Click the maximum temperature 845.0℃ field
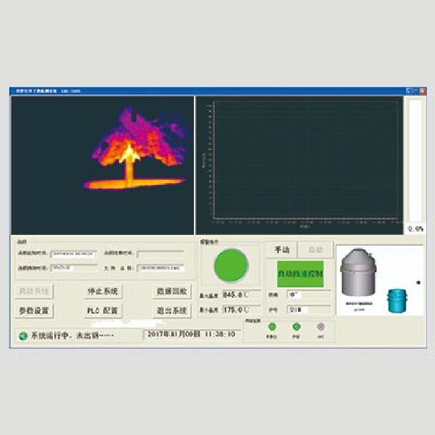Viewport: 435px width, 435px height. coord(241,294)
